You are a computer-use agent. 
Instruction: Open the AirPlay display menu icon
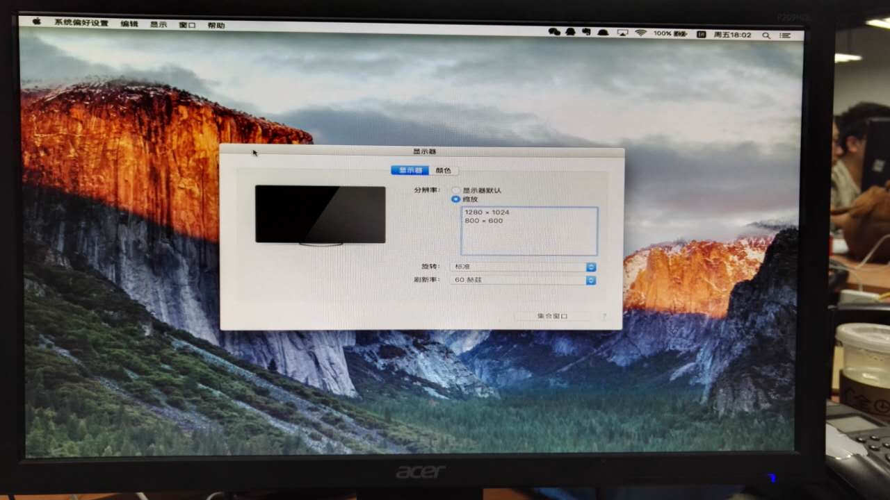(622, 33)
